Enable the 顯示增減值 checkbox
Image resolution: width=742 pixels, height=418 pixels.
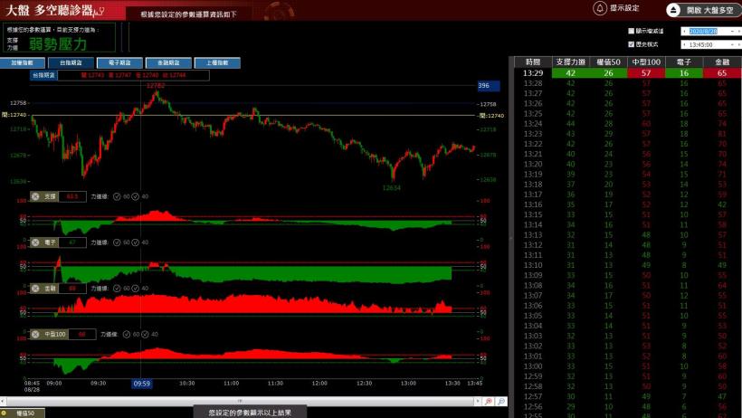[631, 31]
